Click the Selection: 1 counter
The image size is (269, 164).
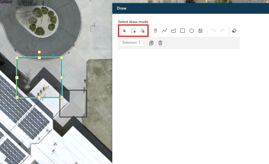point(131,42)
